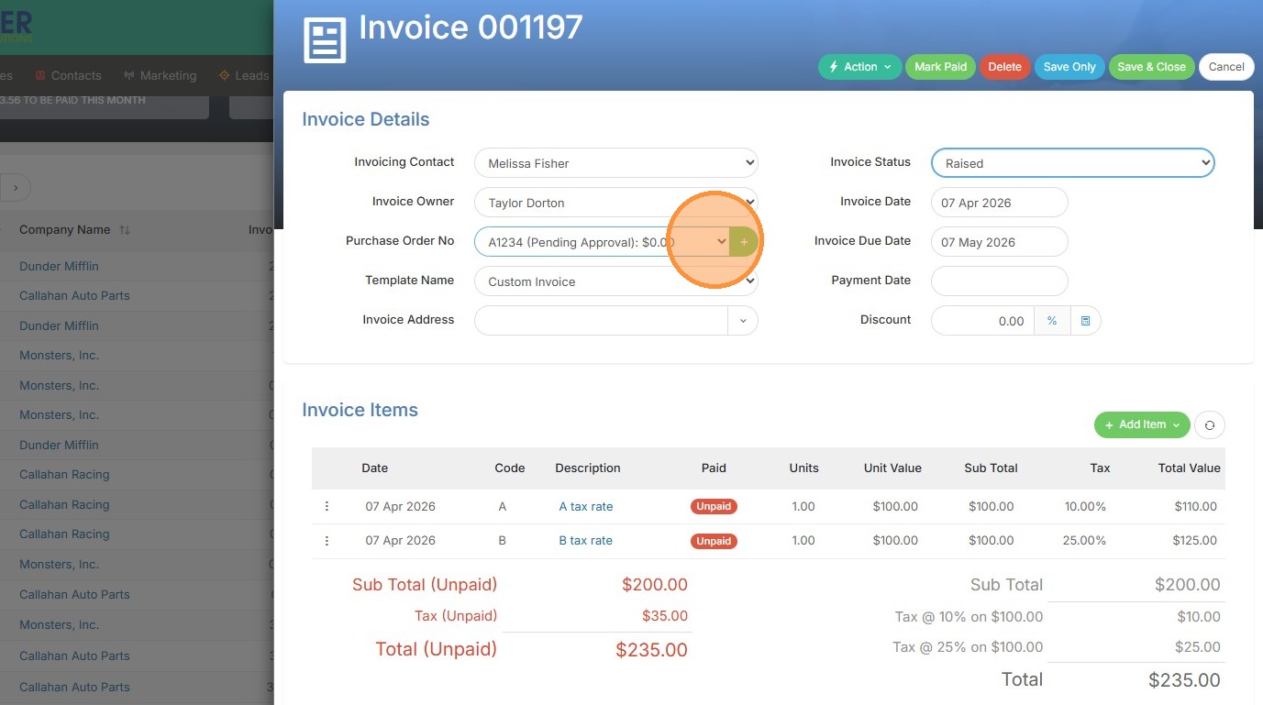The height and width of the screenshot is (705, 1263).
Task: Click the Company Name column header
Action: [x=64, y=230]
